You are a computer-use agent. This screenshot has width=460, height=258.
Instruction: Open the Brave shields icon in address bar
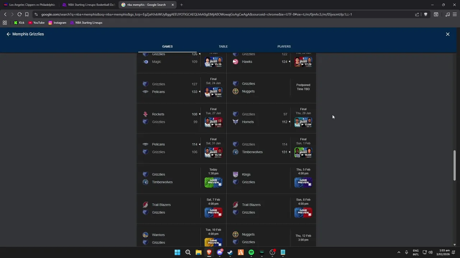pos(425,14)
